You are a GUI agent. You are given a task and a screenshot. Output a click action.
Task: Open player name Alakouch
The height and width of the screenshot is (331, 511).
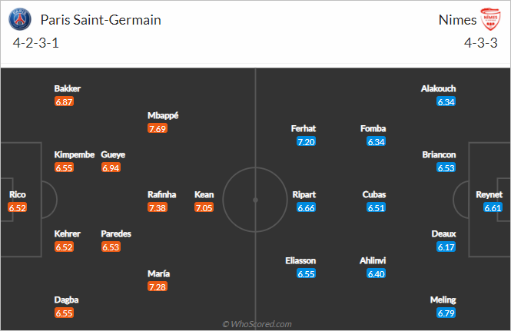coord(438,88)
